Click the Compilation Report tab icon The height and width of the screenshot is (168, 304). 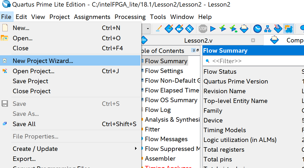click(x=274, y=40)
